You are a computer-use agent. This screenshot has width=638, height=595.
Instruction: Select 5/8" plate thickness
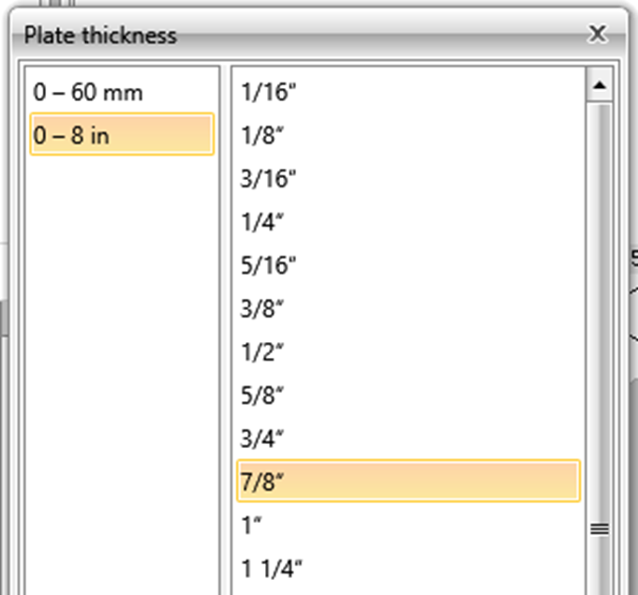[x=263, y=394]
